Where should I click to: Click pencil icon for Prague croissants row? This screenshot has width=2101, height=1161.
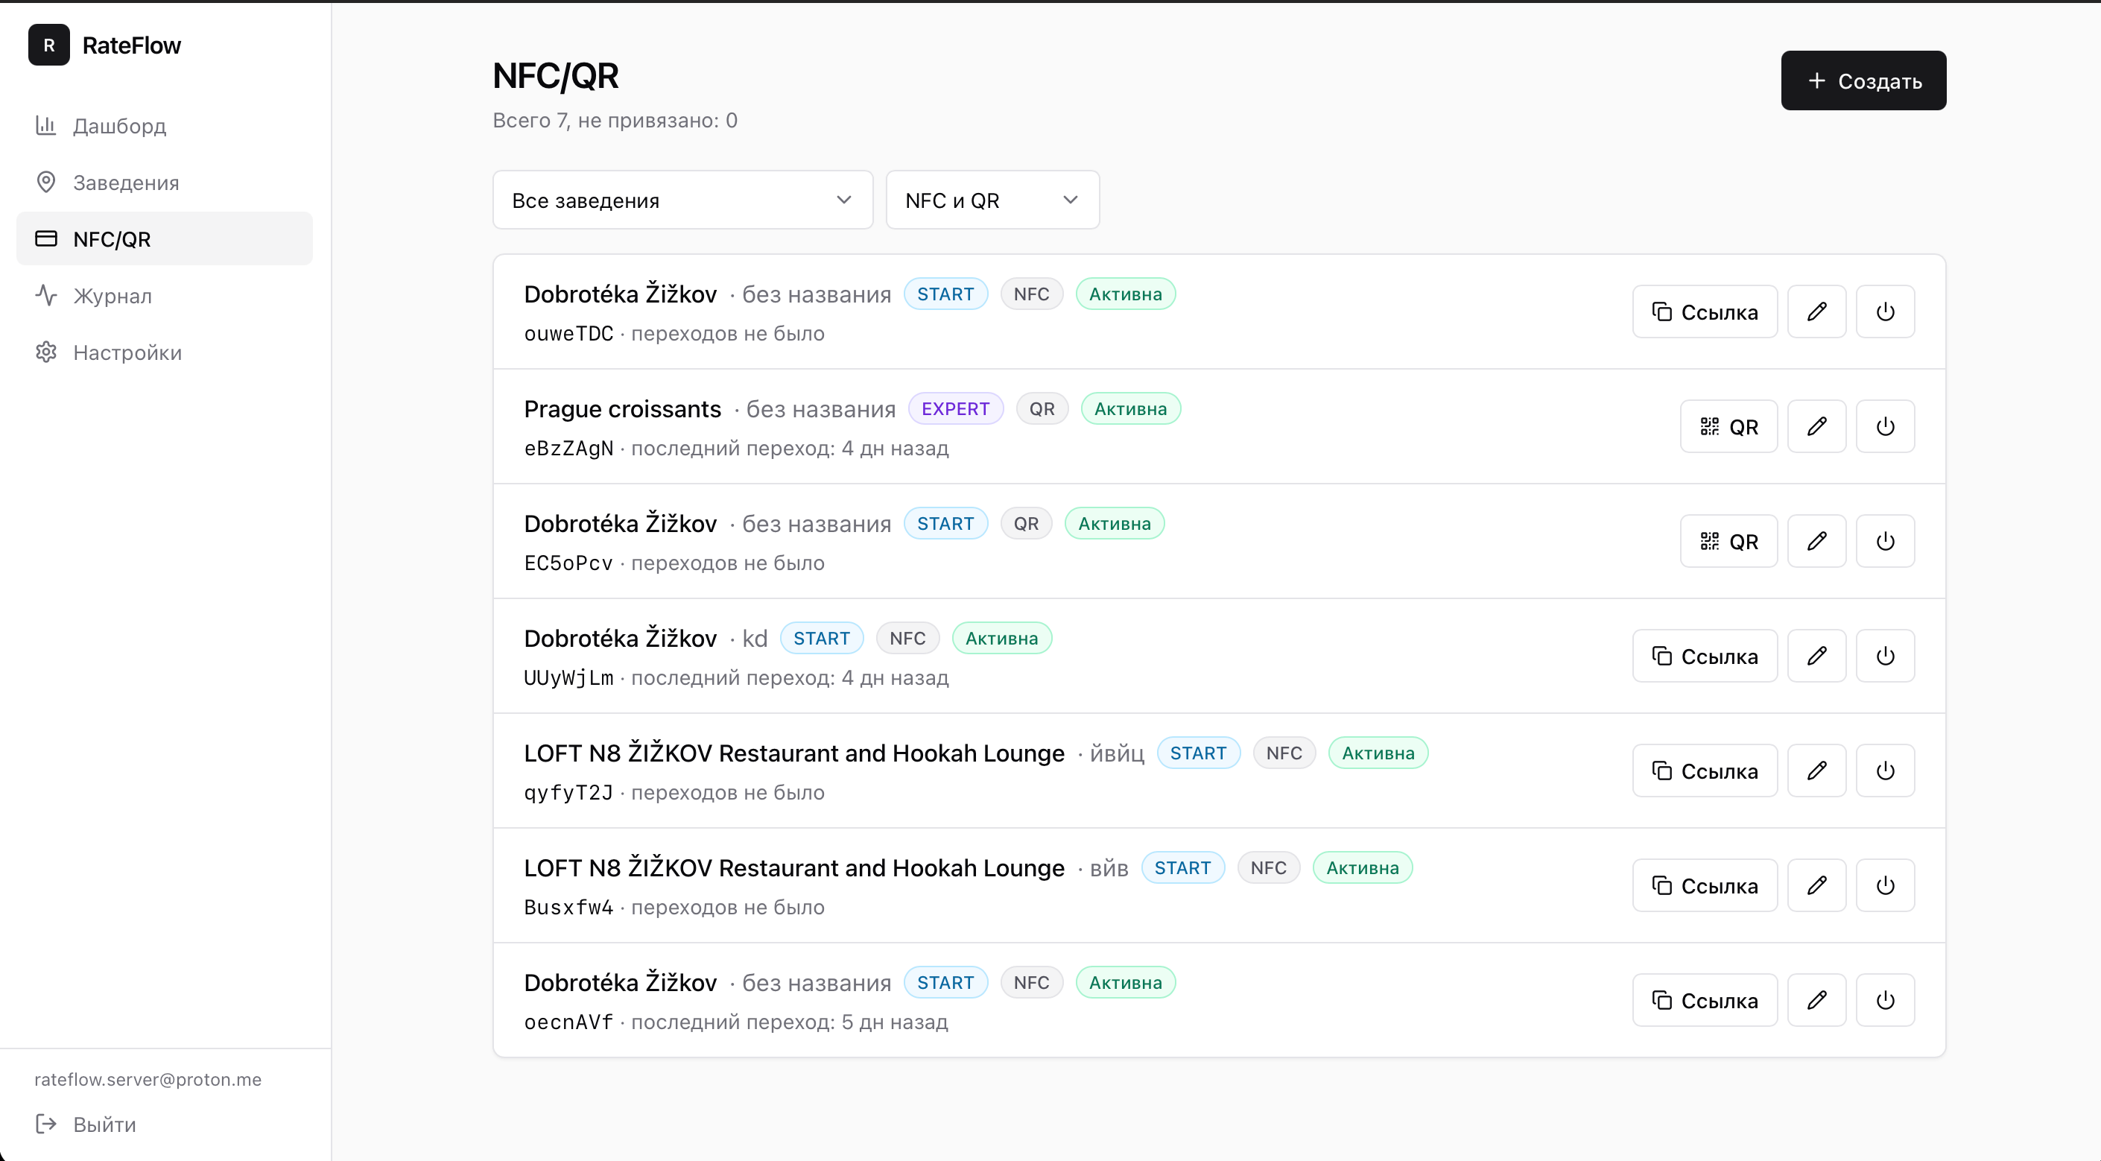point(1816,427)
